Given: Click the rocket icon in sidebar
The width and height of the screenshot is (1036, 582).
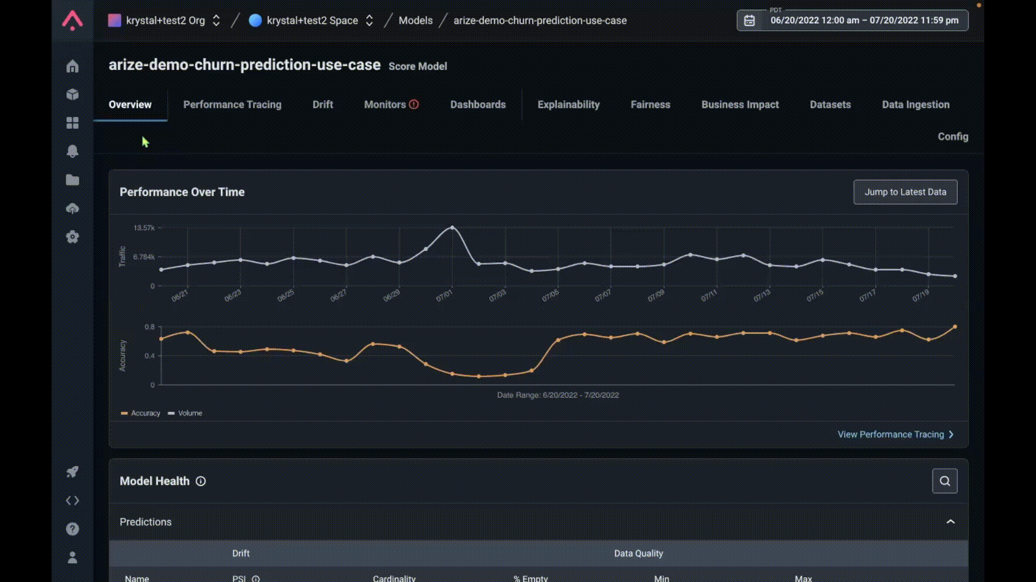Looking at the screenshot, I should pos(72,472).
